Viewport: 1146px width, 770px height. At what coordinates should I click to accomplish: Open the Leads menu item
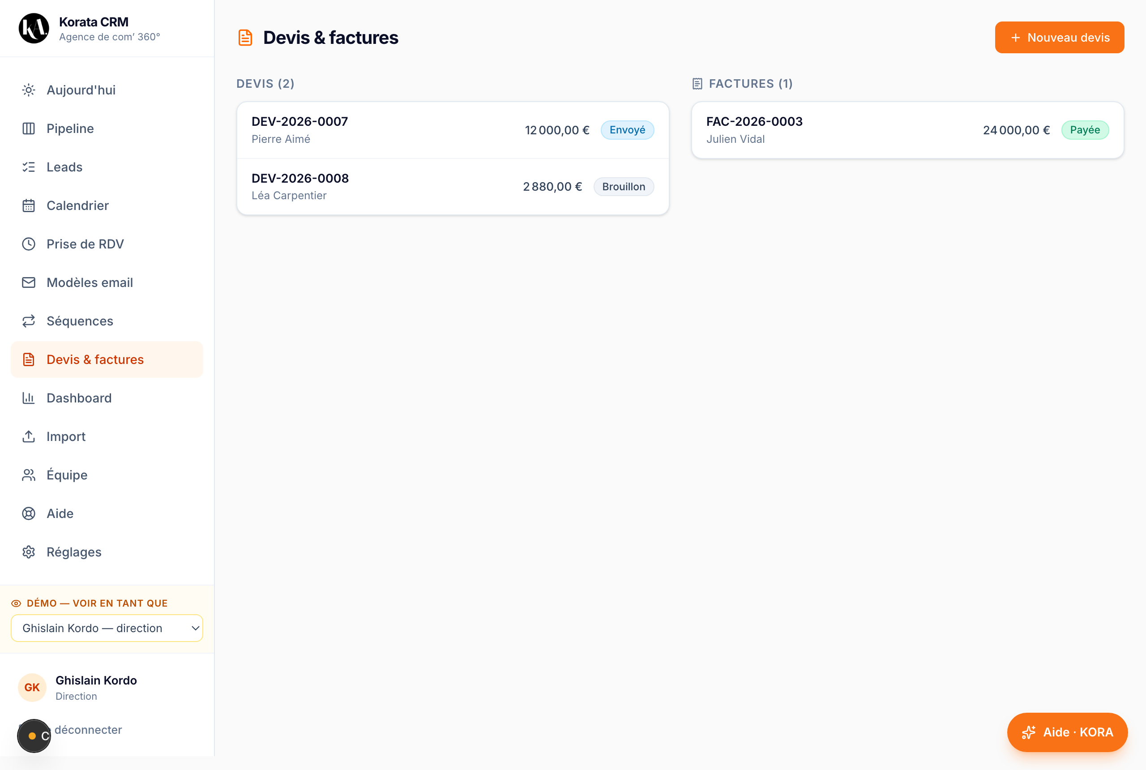pyautogui.click(x=107, y=167)
